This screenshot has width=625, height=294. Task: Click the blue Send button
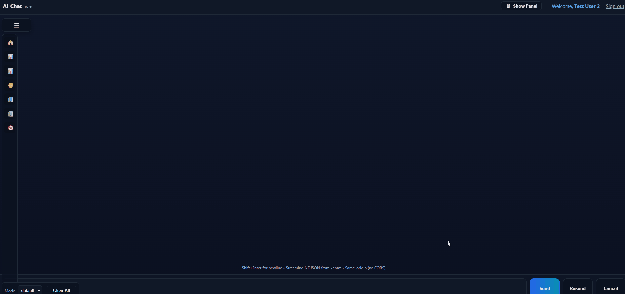click(x=545, y=287)
